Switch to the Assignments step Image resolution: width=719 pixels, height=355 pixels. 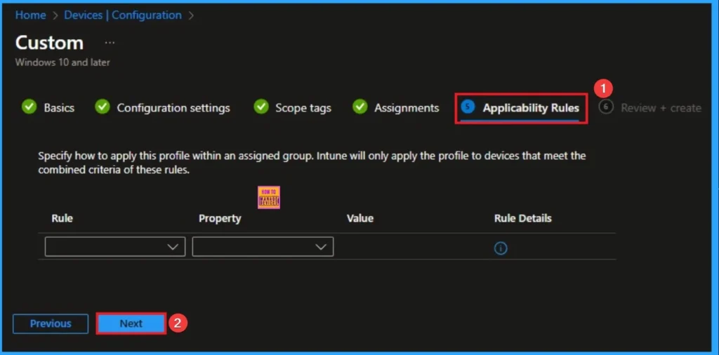(x=407, y=108)
